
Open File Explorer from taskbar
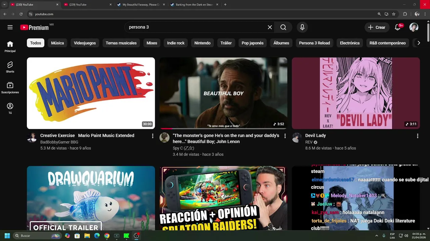point(87,236)
